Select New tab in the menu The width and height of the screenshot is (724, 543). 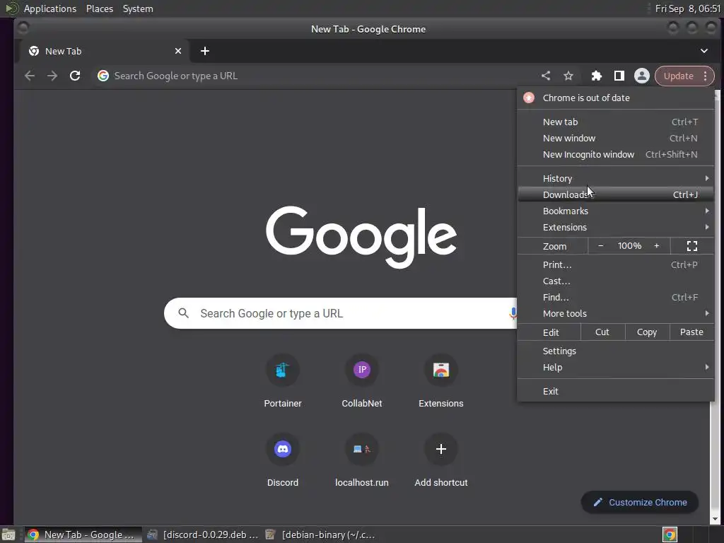click(x=616, y=122)
